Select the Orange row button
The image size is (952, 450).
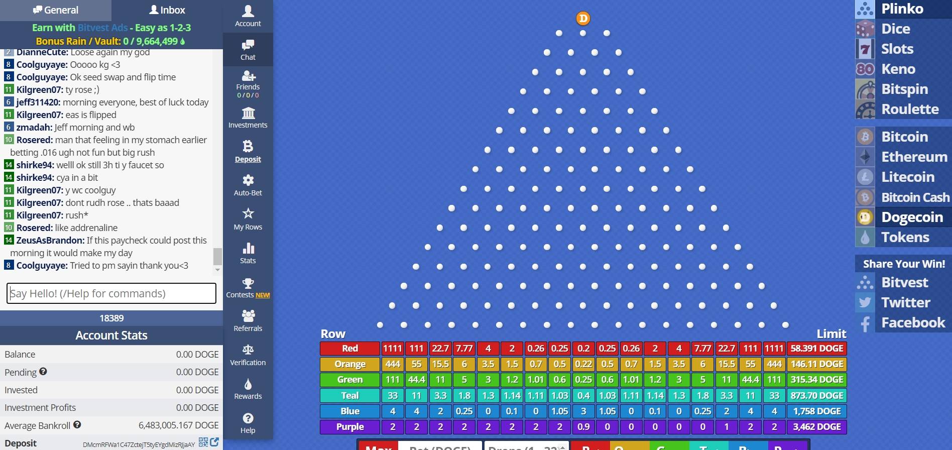pos(350,364)
